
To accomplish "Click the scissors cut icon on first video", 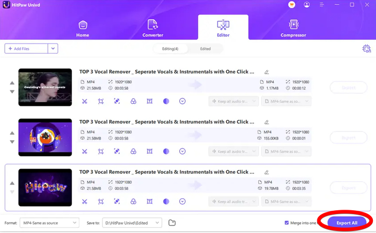I will (85, 101).
